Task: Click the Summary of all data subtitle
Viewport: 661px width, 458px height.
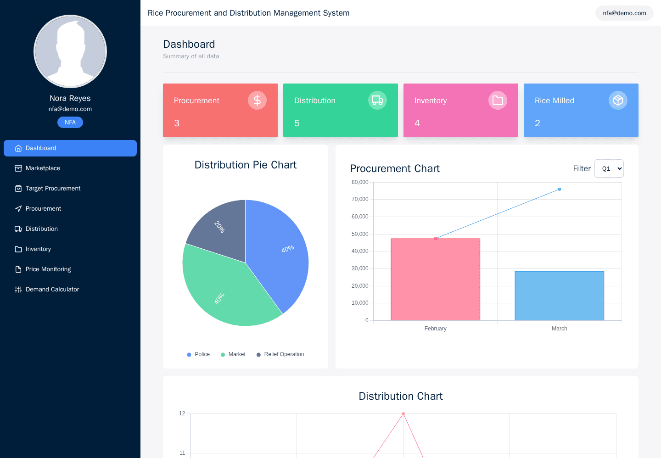Action: pyautogui.click(x=191, y=56)
